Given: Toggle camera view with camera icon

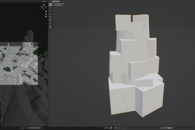Looking at the screenshot, I should (x=46, y=17).
